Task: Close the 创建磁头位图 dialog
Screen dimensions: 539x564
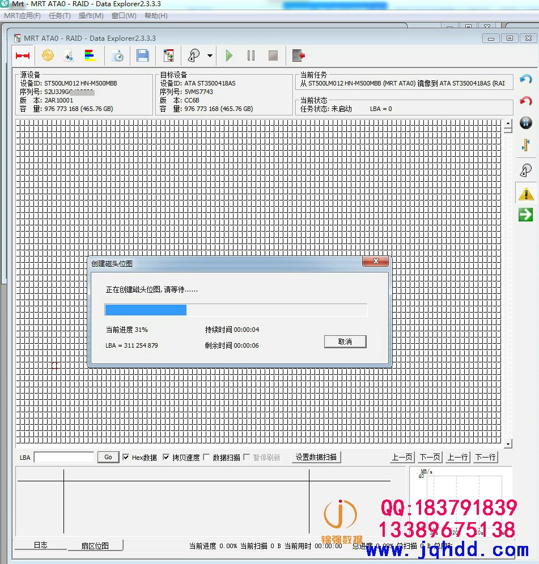Action: (x=376, y=261)
